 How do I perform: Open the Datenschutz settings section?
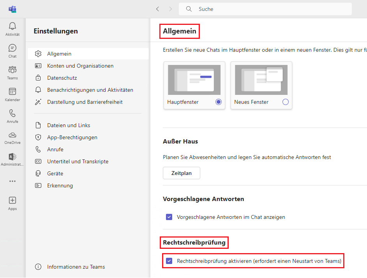point(62,77)
